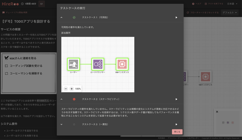Collapse test case 2 section chevron
Screen dimensions: 242x140
[62, 99]
